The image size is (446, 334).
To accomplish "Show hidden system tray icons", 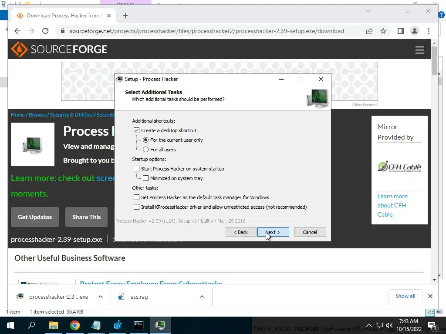I will pyautogui.click(x=368, y=325).
